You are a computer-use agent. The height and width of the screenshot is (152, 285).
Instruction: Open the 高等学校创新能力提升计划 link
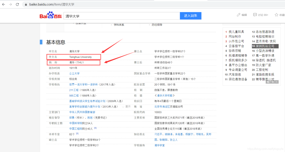pos(85,107)
